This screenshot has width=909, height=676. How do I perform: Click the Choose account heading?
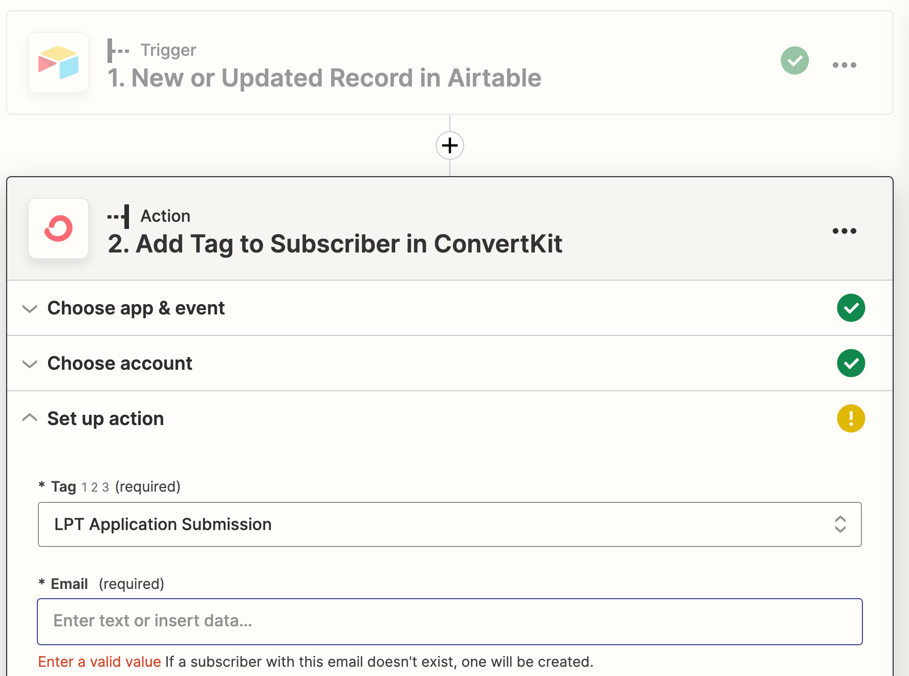(120, 363)
